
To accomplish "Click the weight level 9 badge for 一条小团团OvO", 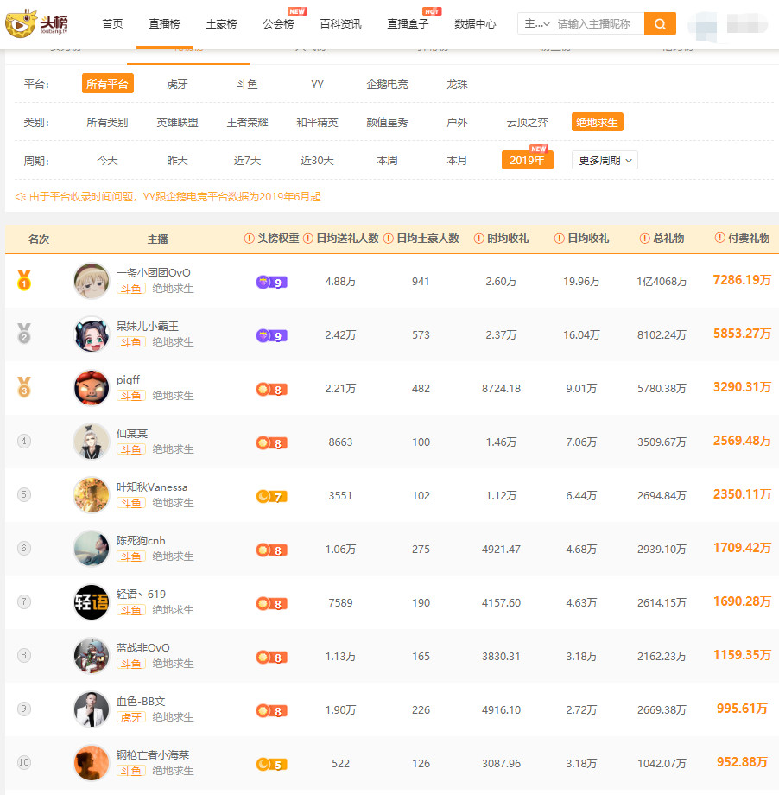I will [272, 282].
